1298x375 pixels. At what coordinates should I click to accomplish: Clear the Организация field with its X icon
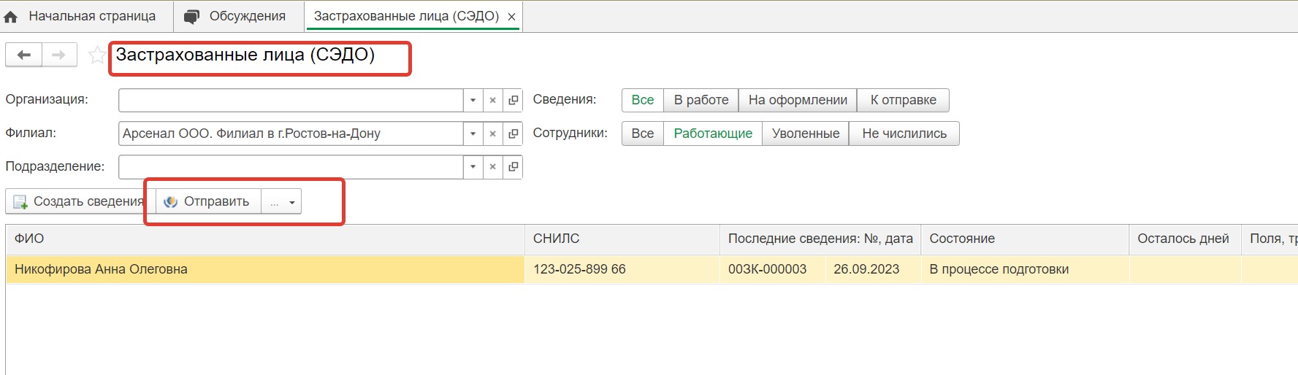(493, 100)
